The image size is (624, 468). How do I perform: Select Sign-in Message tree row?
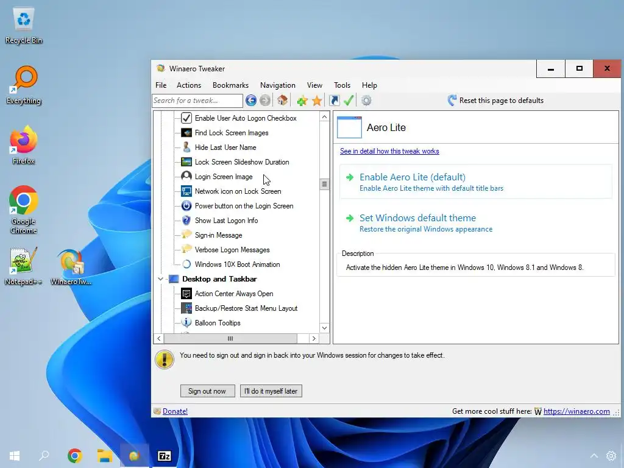[218, 235]
